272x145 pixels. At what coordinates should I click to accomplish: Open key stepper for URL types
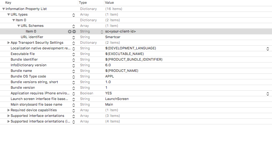[73, 15]
